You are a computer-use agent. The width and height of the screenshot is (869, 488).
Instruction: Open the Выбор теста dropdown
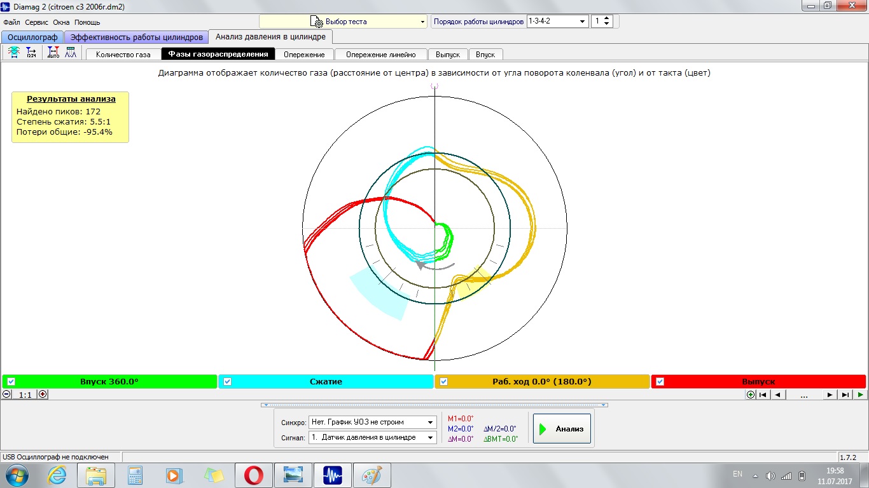click(343, 21)
